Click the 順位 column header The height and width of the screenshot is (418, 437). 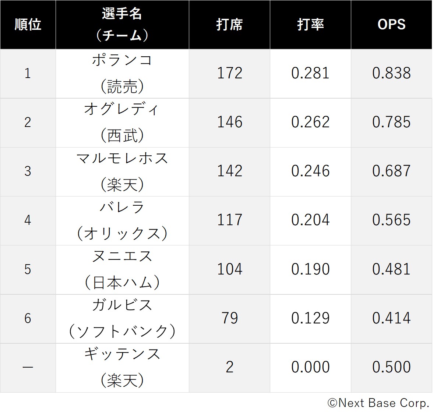click(x=28, y=25)
